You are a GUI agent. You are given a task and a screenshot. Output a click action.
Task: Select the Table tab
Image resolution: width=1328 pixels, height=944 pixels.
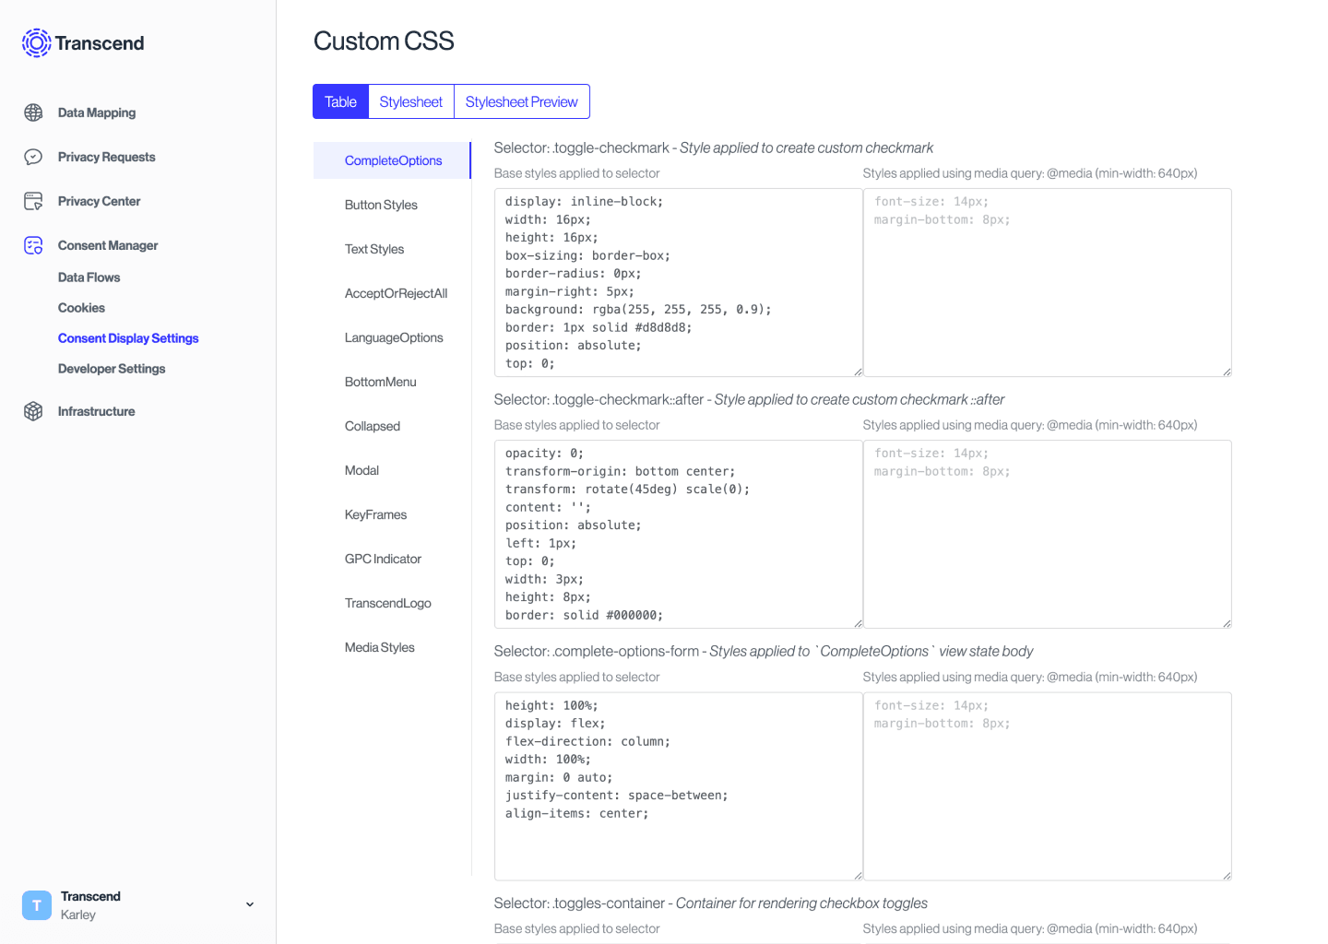tap(340, 101)
